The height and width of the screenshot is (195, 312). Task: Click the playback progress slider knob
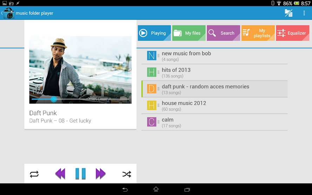tap(54, 99)
